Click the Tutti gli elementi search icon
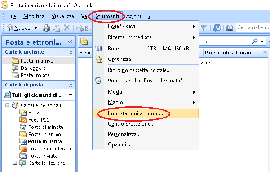This screenshot has height=172, width=270. coord(7,95)
